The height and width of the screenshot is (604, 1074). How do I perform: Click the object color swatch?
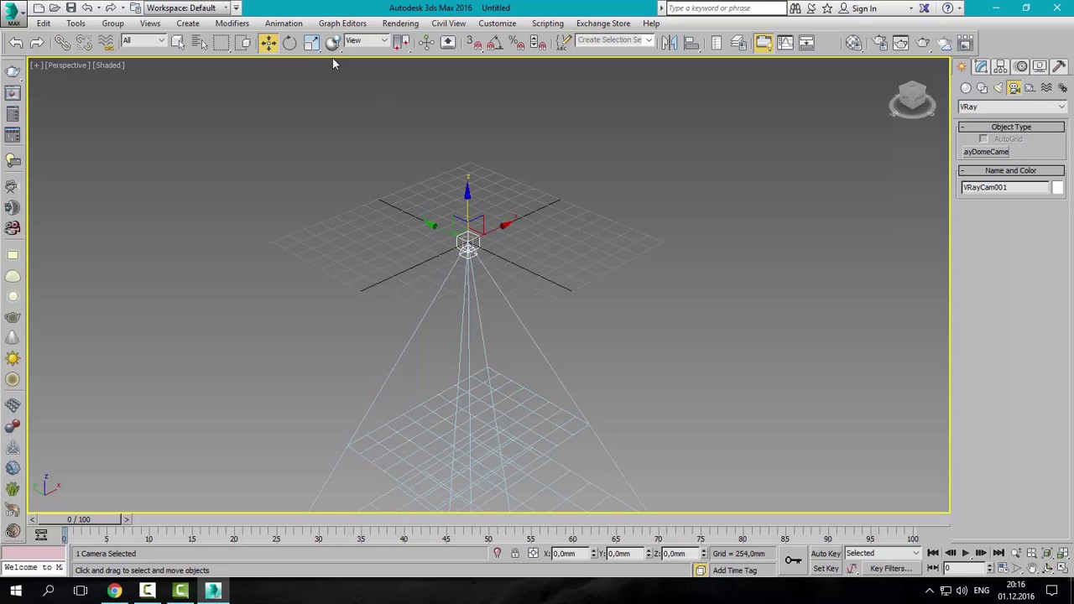coord(1057,187)
